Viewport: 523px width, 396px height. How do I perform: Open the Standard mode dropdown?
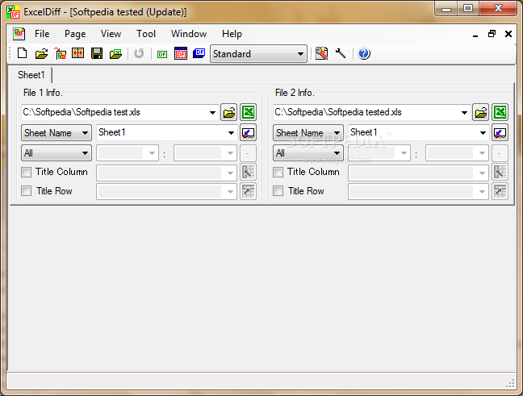point(258,54)
